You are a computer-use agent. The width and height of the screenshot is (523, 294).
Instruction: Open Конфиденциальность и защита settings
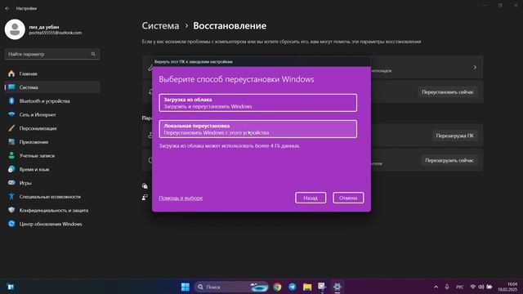52,211
